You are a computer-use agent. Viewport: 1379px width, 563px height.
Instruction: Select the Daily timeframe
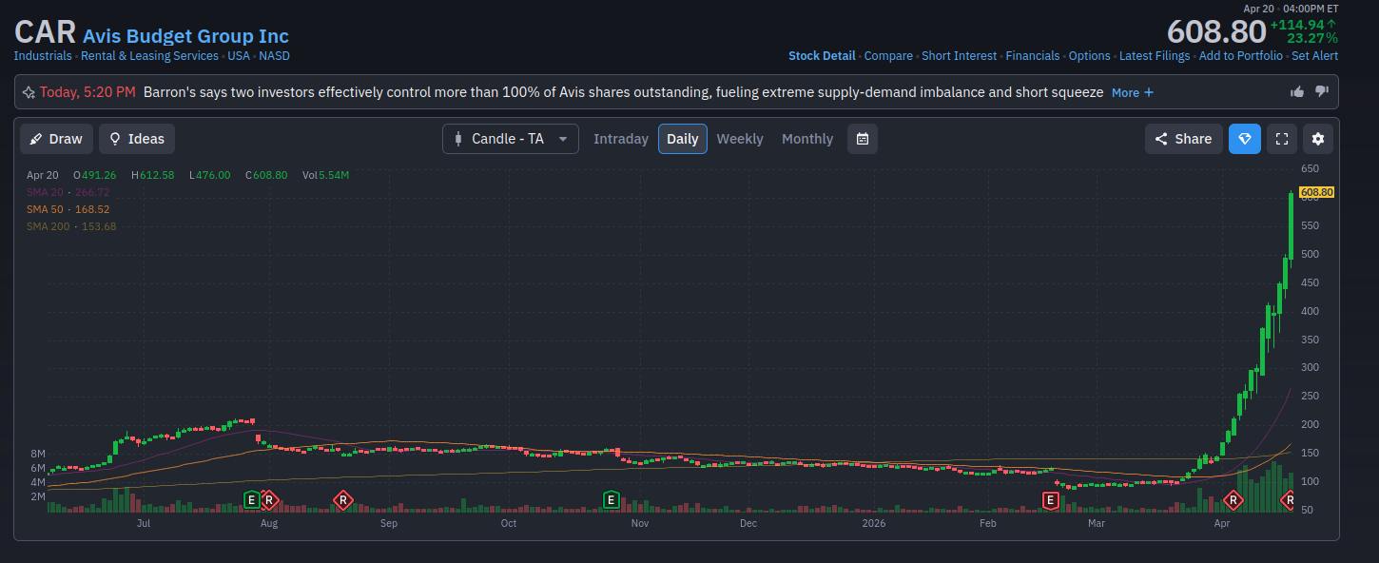click(x=683, y=139)
